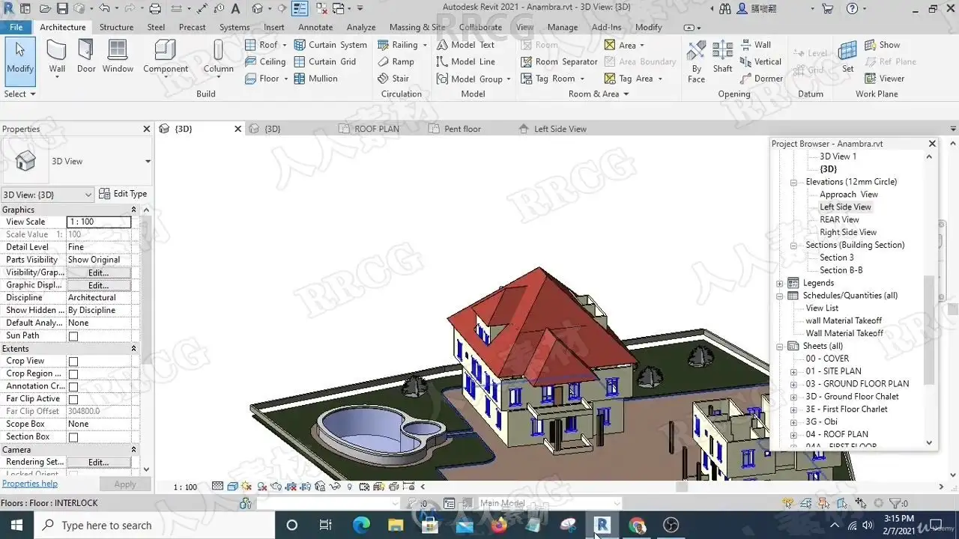Open the work plane Viewer
Viewport: 959px width, 539px height.
click(x=884, y=79)
